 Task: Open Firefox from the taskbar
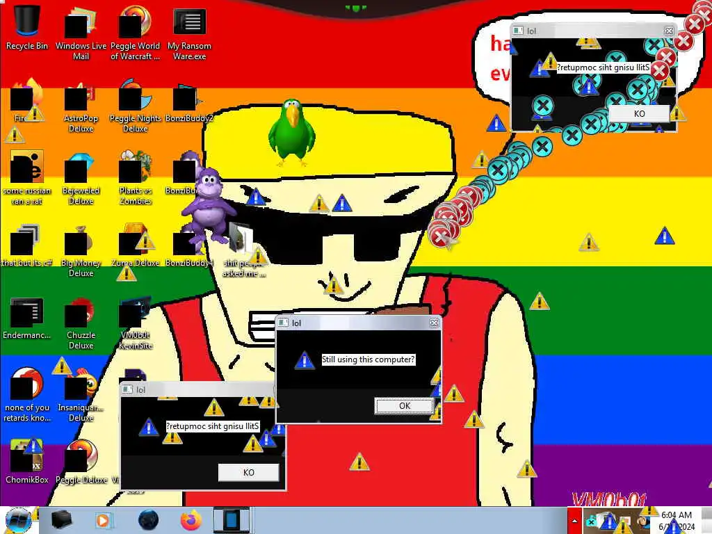coord(191,520)
